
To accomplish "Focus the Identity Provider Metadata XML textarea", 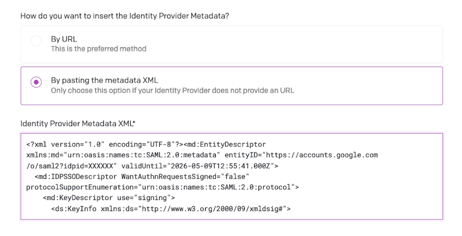I will pos(231,176).
